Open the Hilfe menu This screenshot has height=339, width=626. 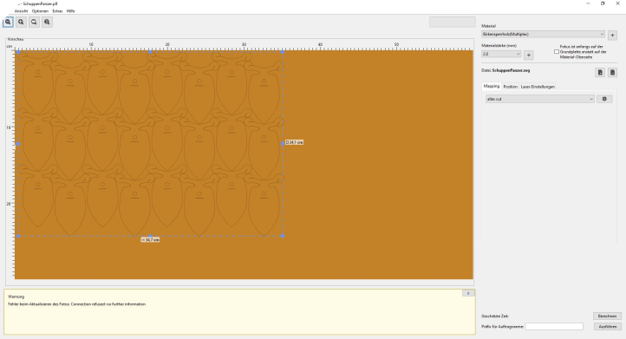tap(71, 11)
